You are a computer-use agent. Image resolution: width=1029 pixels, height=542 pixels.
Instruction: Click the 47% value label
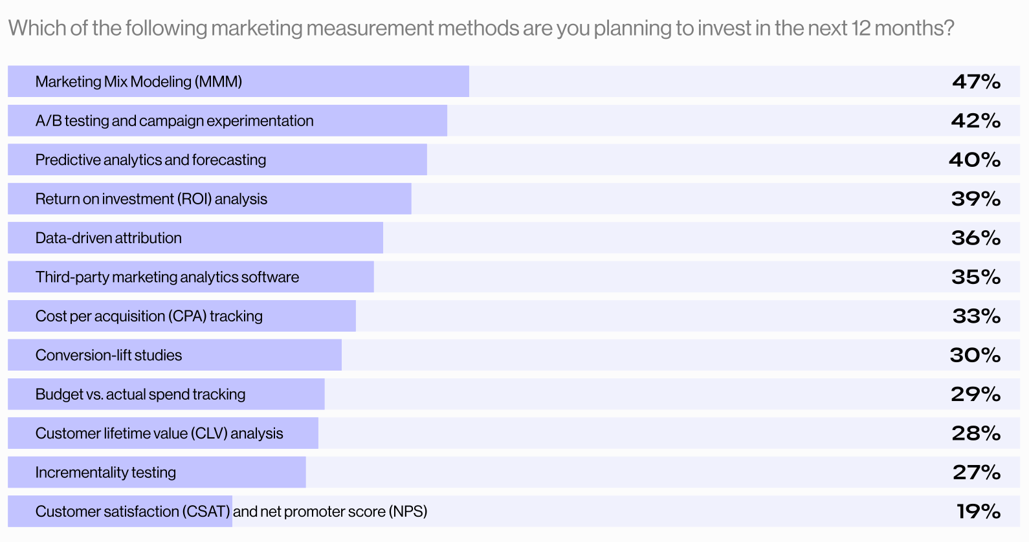coord(976,81)
